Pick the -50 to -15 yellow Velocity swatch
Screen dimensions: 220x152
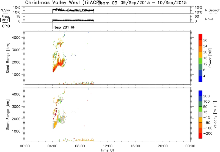(200, 120)
